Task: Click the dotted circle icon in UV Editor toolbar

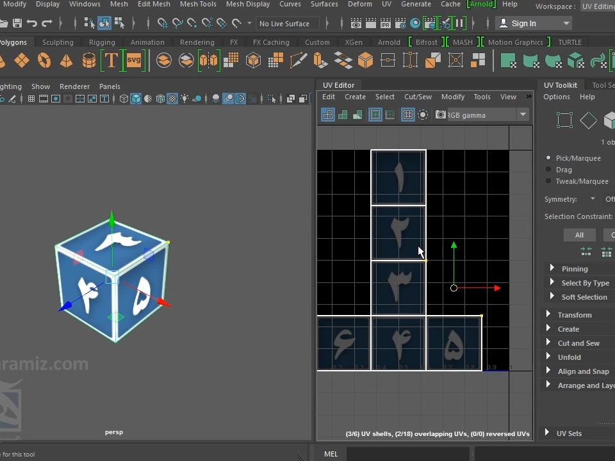Action: [x=423, y=115]
